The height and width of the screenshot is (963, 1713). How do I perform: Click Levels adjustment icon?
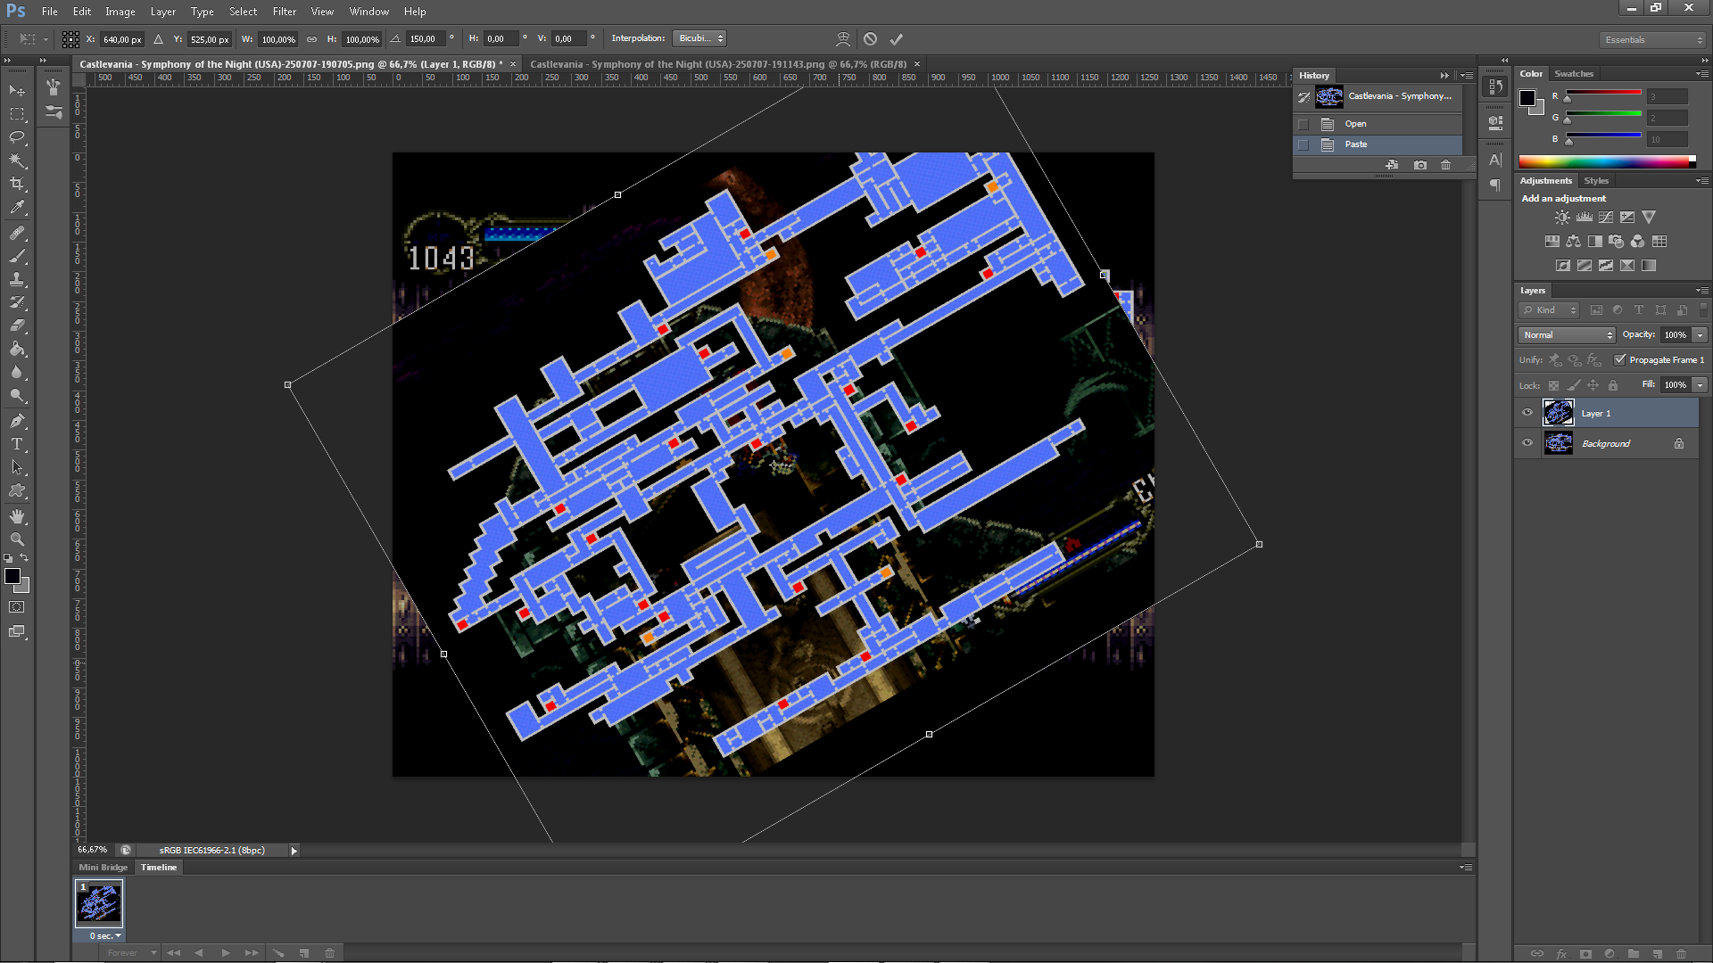[x=1585, y=218]
